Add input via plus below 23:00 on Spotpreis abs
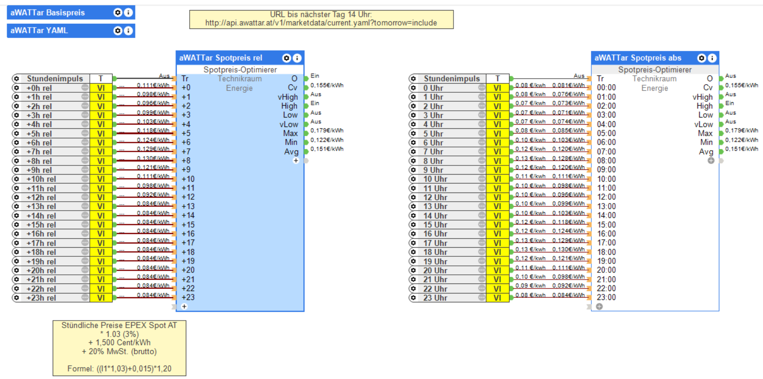Screen dimensions: 763x379 (x=599, y=307)
